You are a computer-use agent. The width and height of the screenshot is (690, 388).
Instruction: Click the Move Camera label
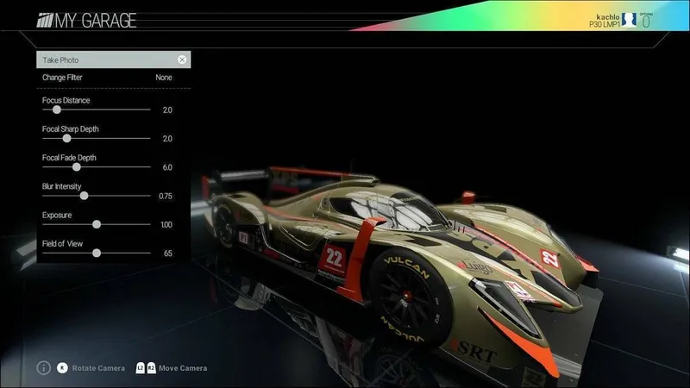(183, 368)
